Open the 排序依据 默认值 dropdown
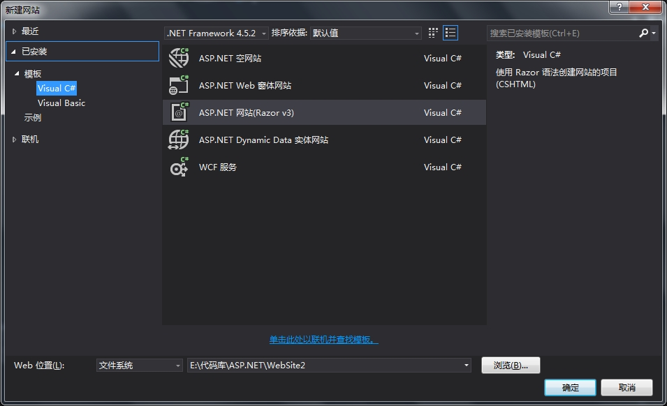The height and width of the screenshot is (406, 667). pyautogui.click(x=366, y=33)
